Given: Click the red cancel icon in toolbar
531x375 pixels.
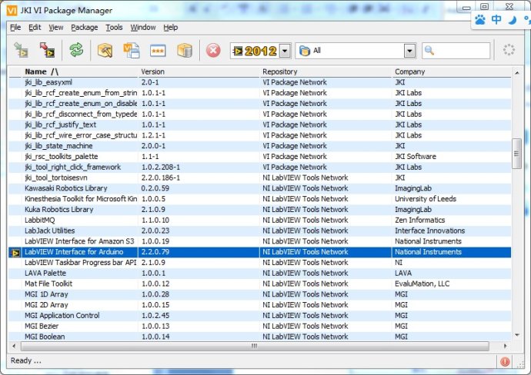Looking at the screenshot, I should pyautogui.click(x=213, y=51).
